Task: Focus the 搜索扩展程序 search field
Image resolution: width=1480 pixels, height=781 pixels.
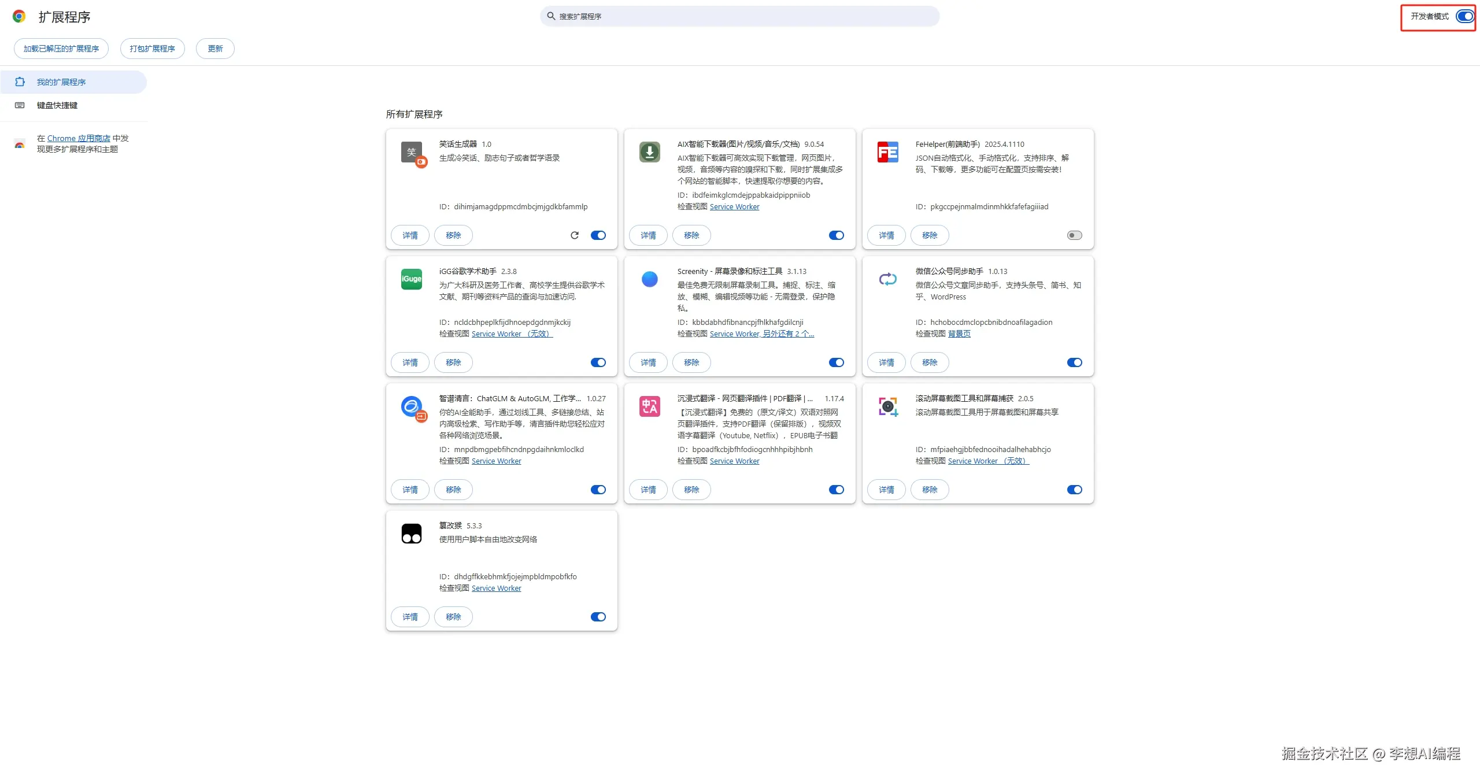Action: click(x=740, y=16)
